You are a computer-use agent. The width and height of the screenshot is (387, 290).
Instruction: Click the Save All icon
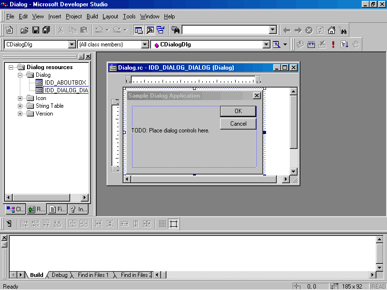(x=46, y=30)
